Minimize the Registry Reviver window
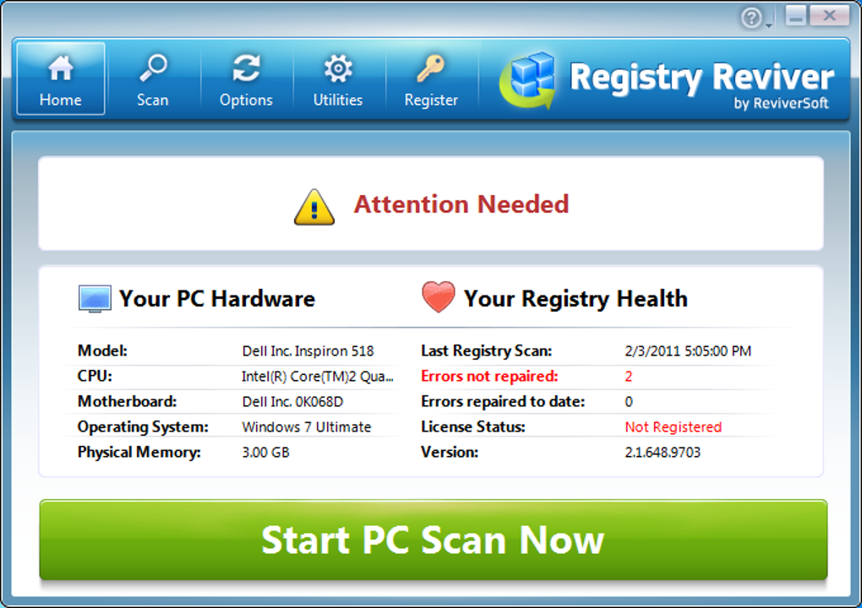862x608 pixels. pyautogui.click(x=795, y=15)
